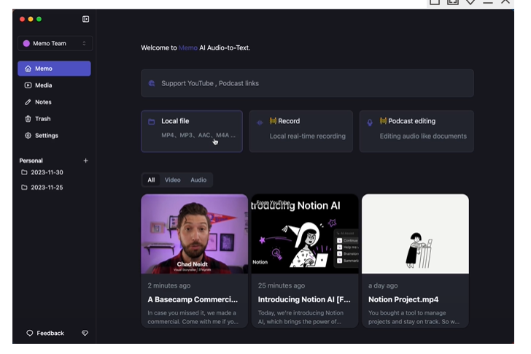Viewport: 531px width, 354px height.
Task: Focus the YouTube, Podcast links input
Action: [307, 83]
